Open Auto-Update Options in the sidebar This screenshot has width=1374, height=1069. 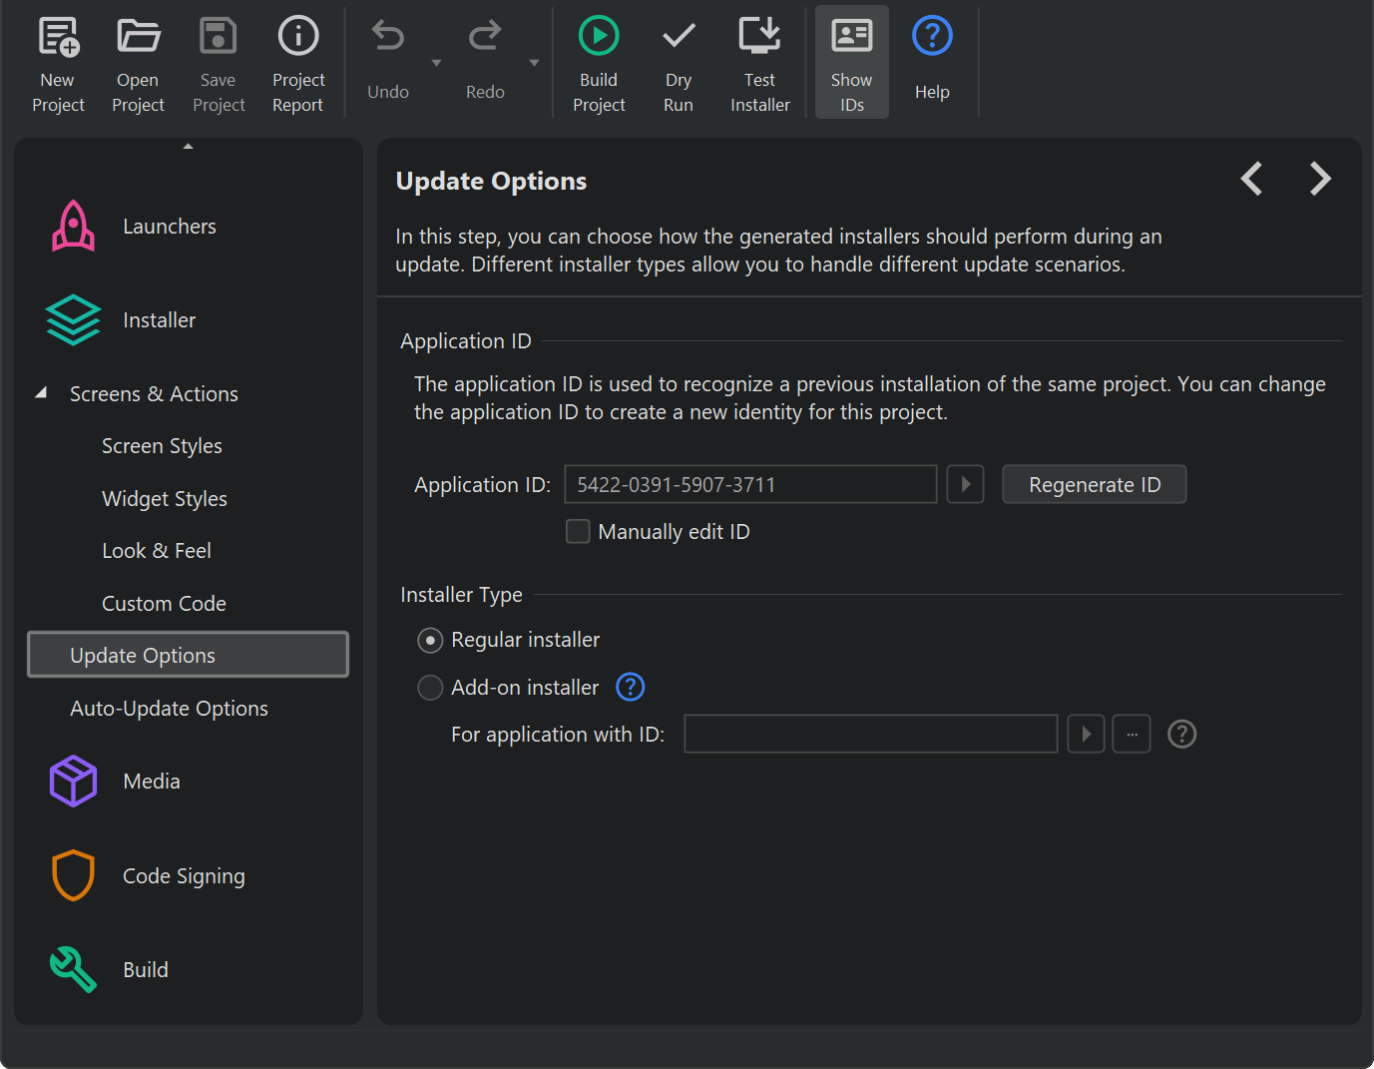pyautogui.click(x=169, y=709)
